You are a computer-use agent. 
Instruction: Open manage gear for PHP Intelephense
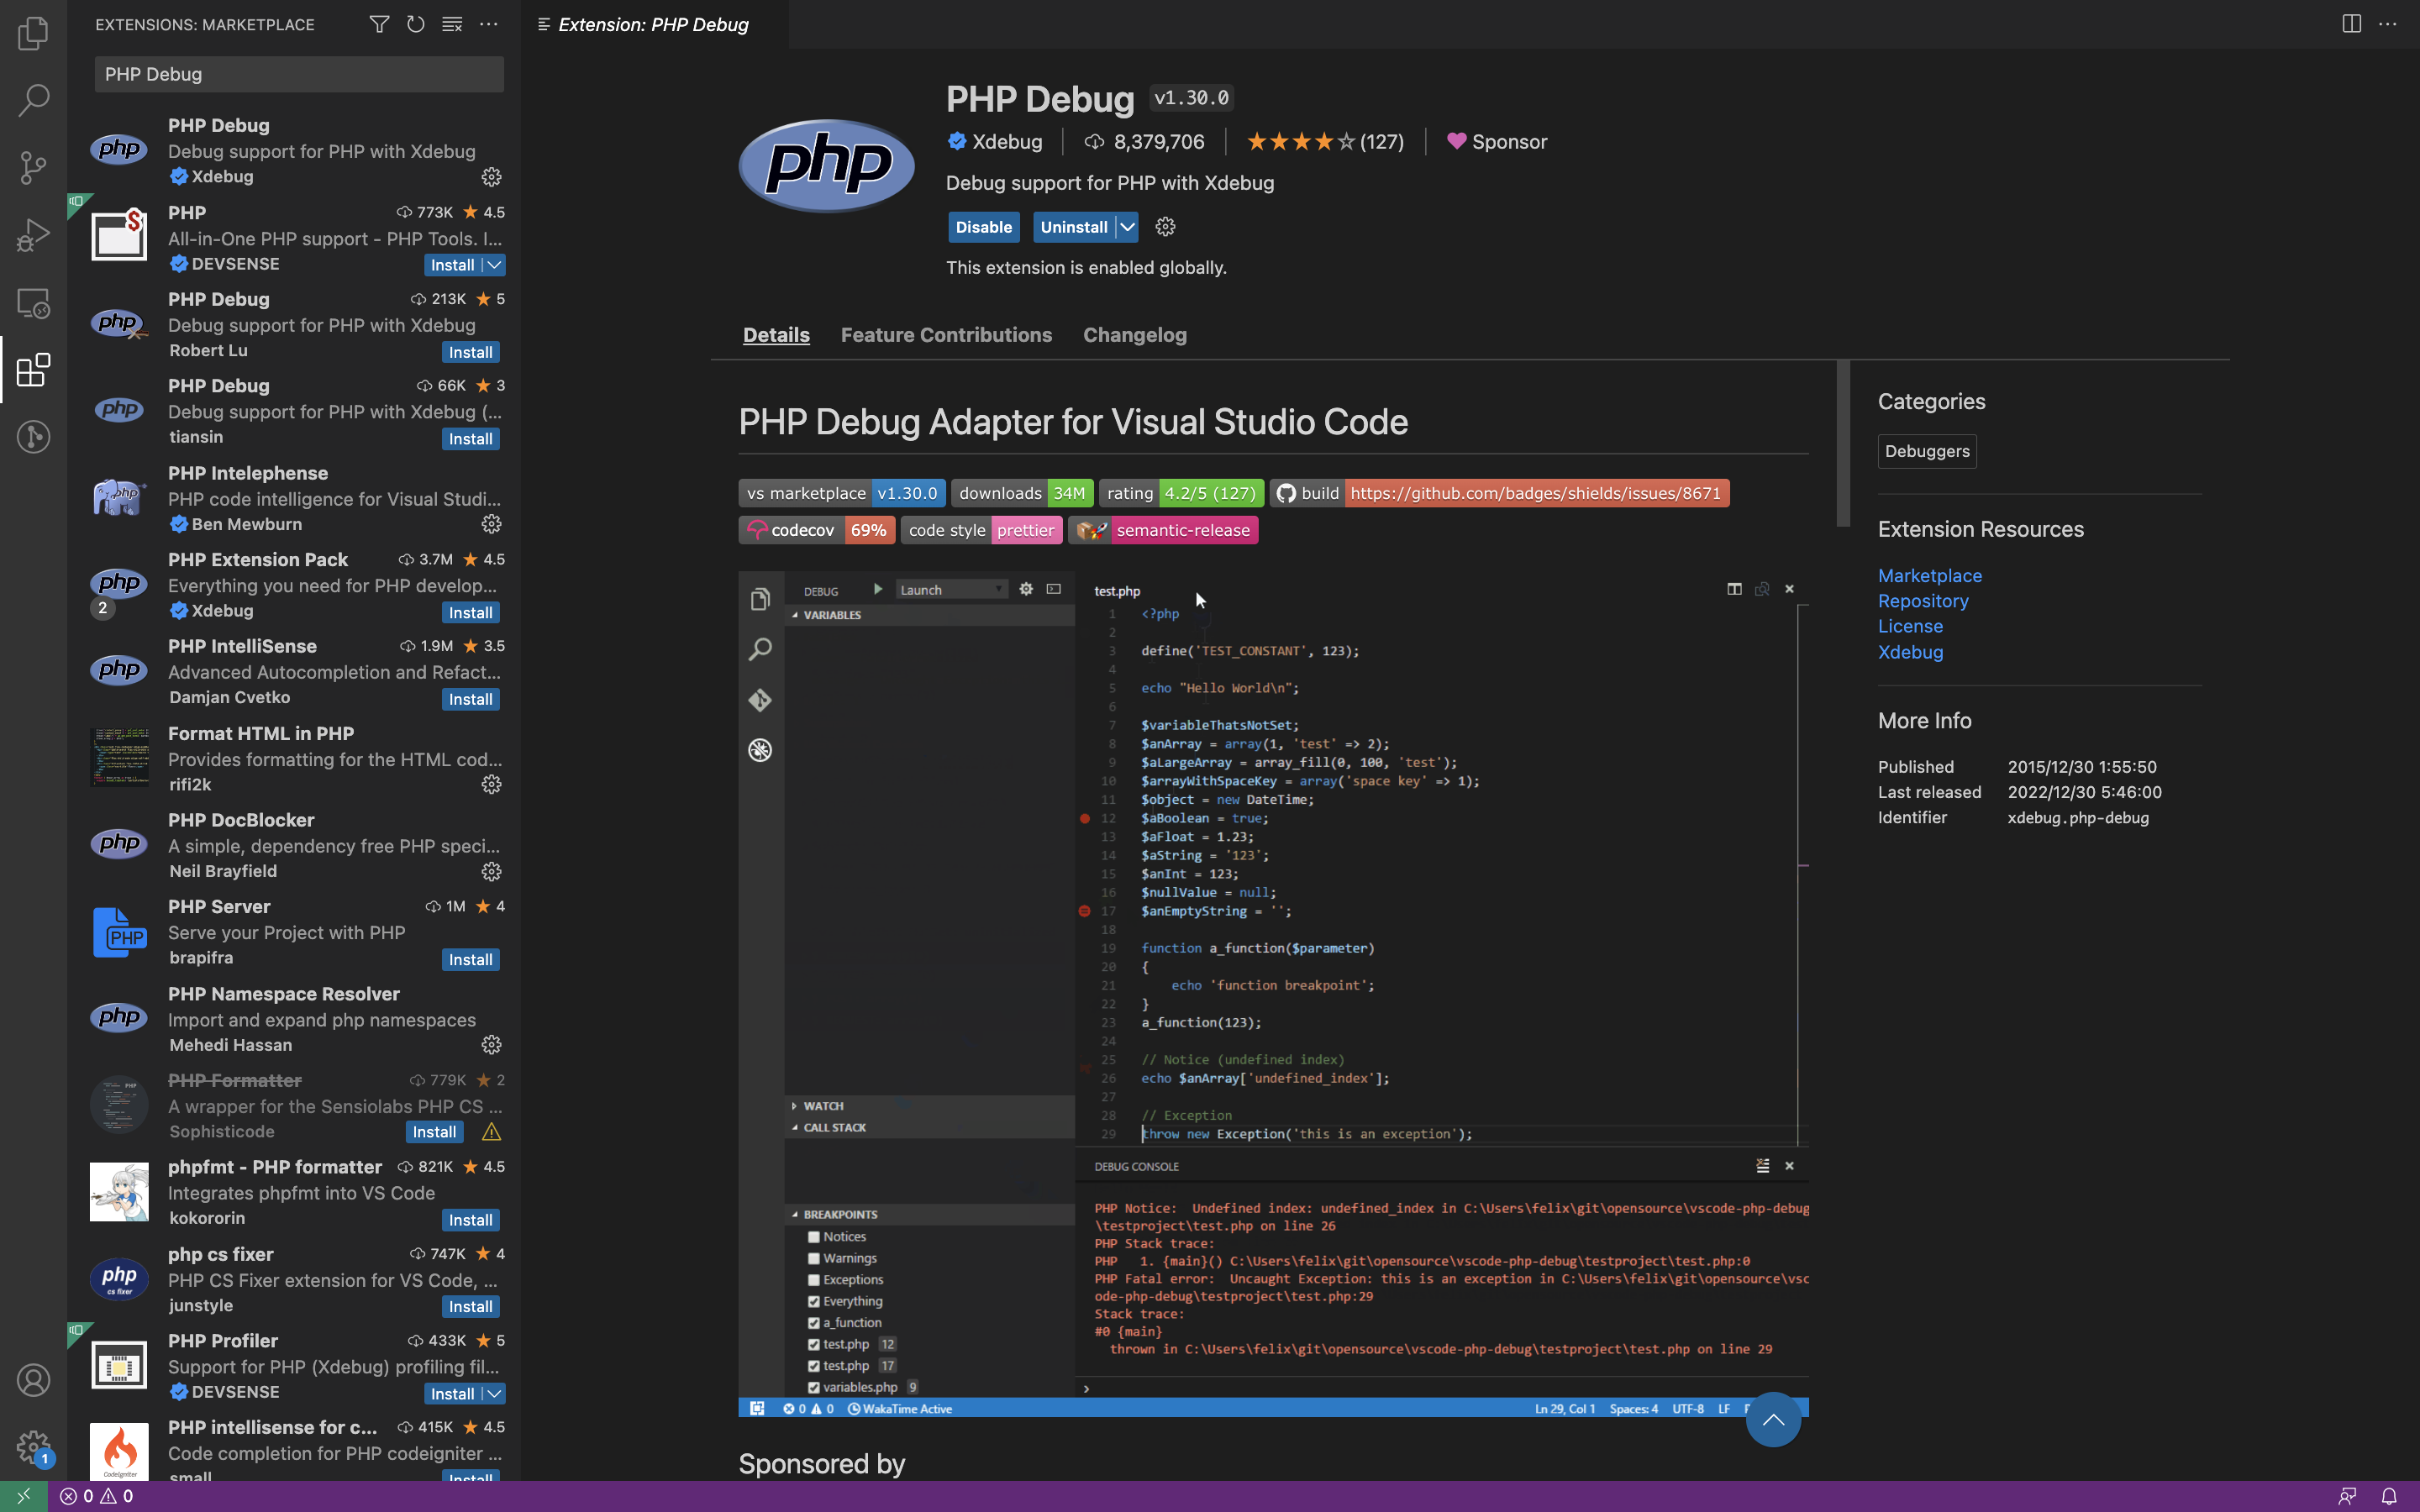tap(491, 524)
